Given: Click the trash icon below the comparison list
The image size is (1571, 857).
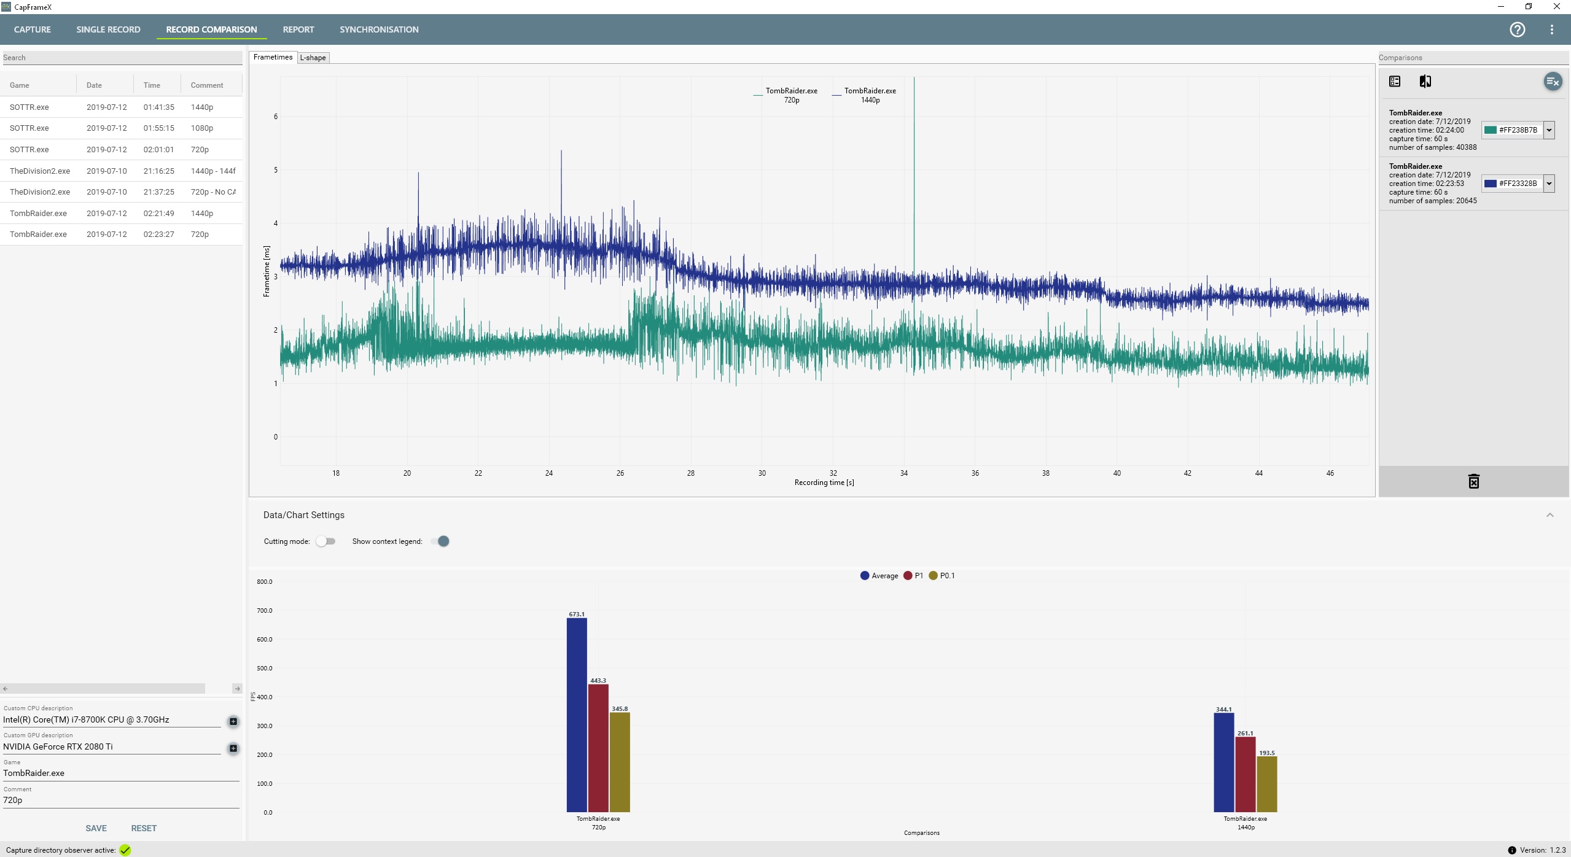Looking at the screenshot, I should 1473,481.
